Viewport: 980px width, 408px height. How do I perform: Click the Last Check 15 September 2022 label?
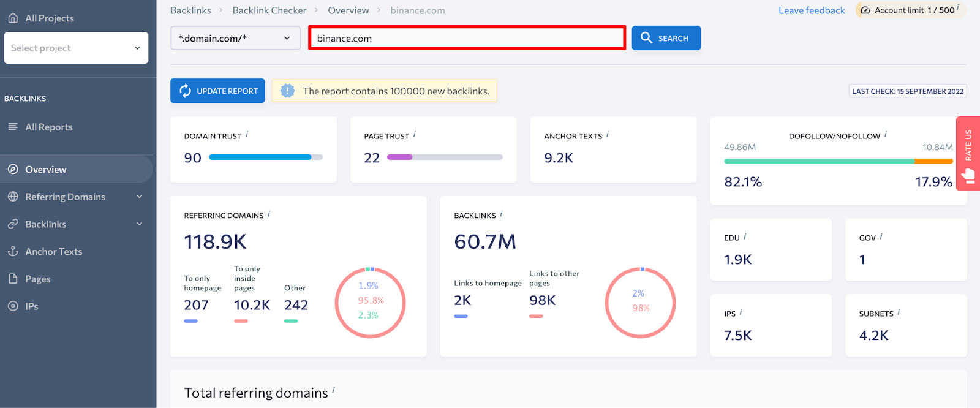point(908,91)
